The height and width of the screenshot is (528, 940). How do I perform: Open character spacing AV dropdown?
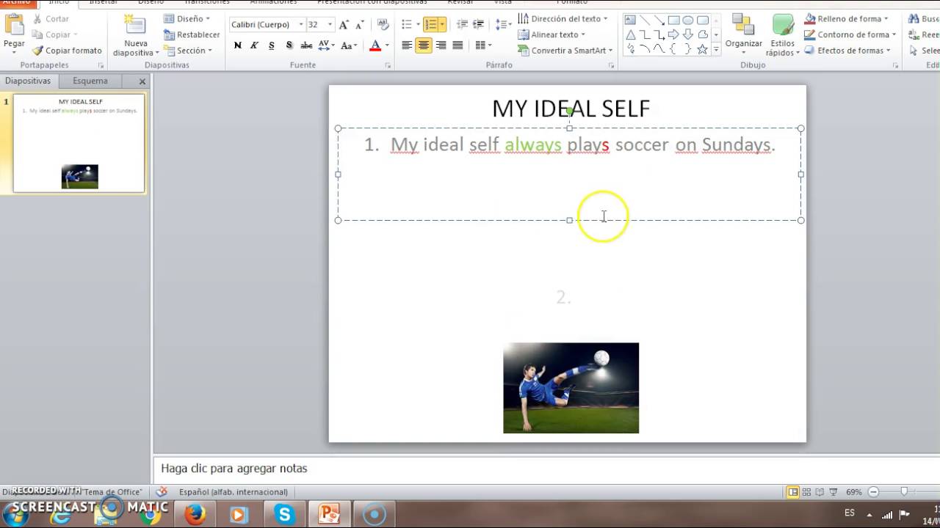click(327, 45)
